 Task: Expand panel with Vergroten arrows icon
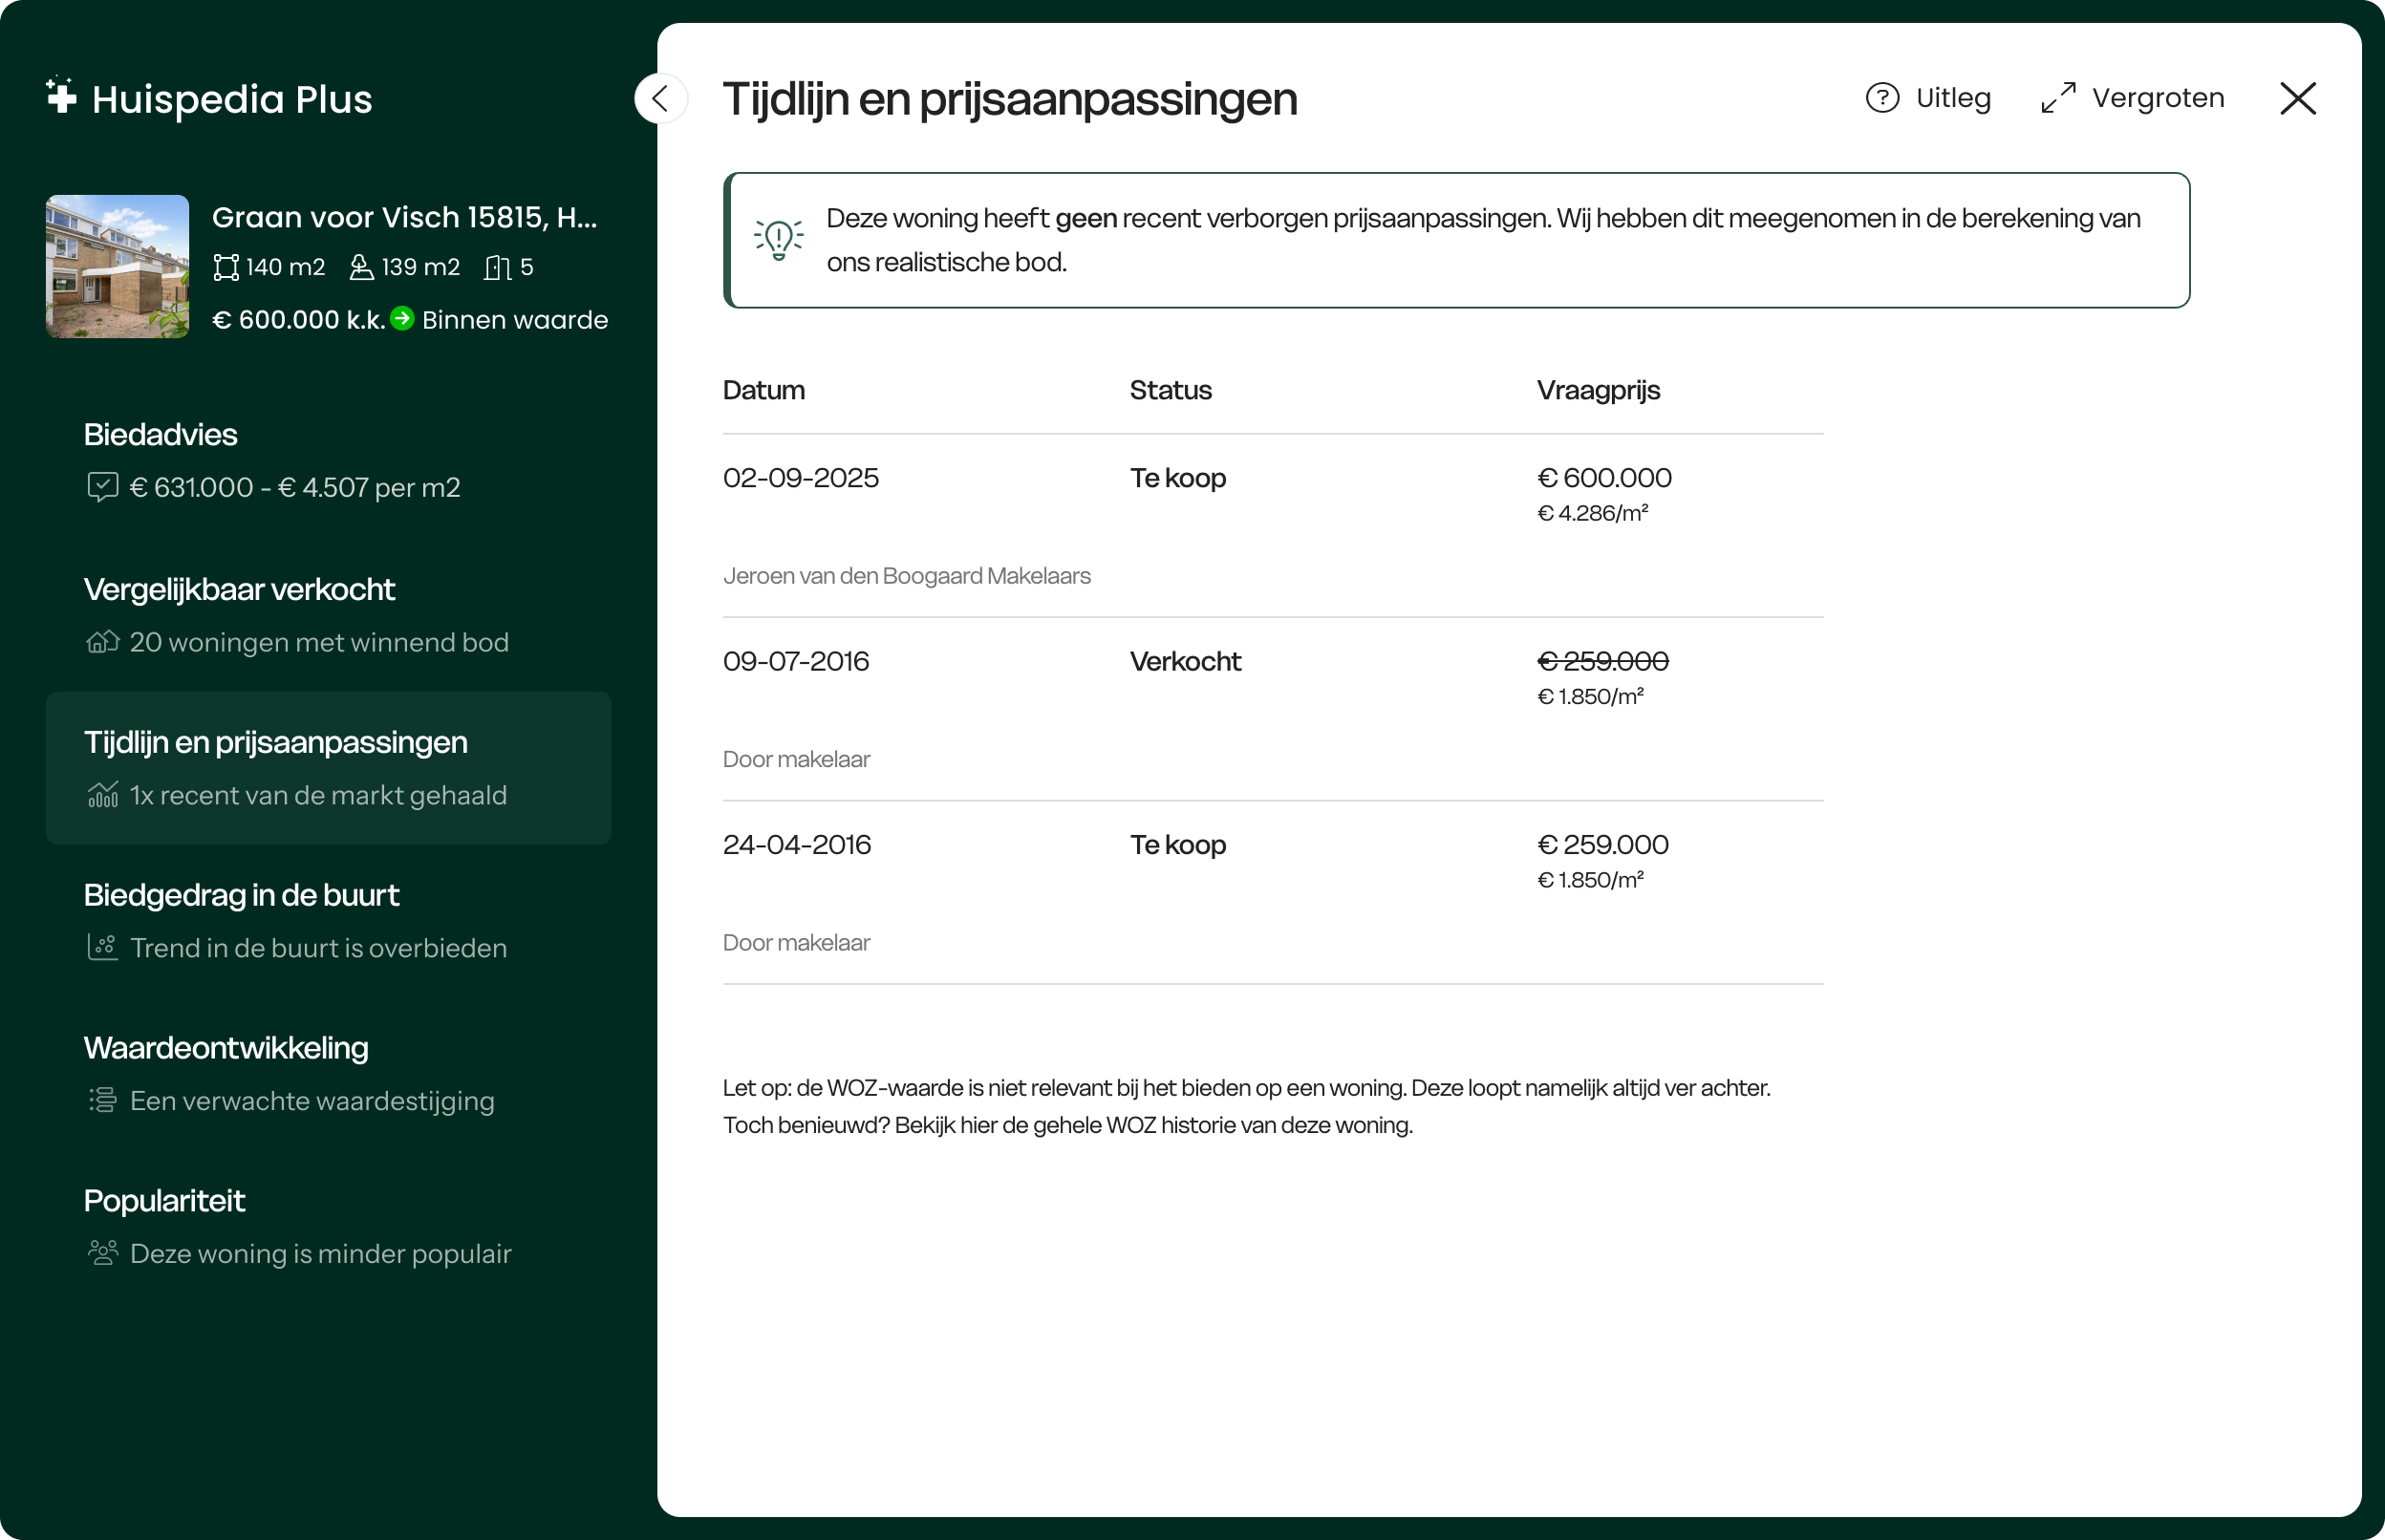2058,98
